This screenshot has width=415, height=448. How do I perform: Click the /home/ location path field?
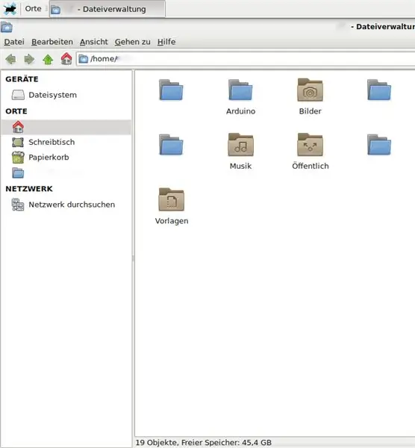point(246,59)
